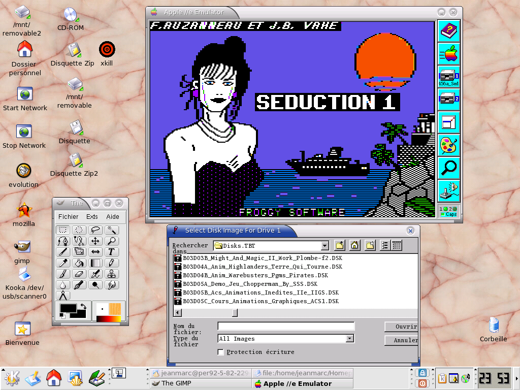Screen dimensions: 520x390
Task: Select the Zoom magnifier tool in GIMP toolbox
Action: coord(111,241)
